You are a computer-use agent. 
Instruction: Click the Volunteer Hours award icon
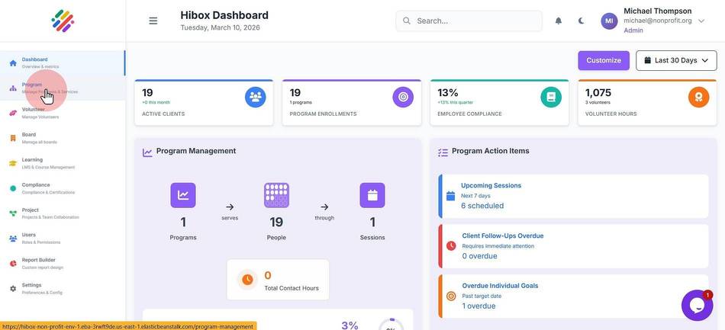click(x=698, y=97)
